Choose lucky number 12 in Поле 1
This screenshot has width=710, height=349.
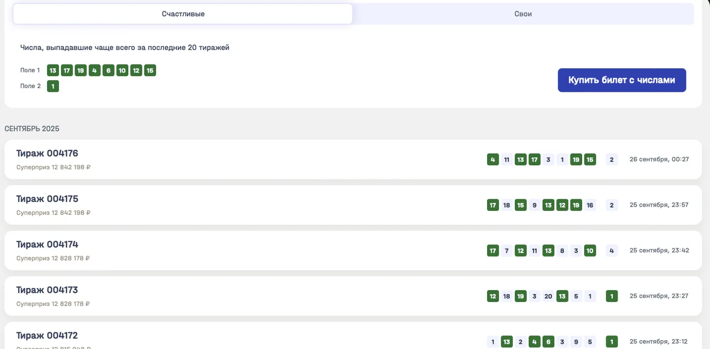pos(136,70)
